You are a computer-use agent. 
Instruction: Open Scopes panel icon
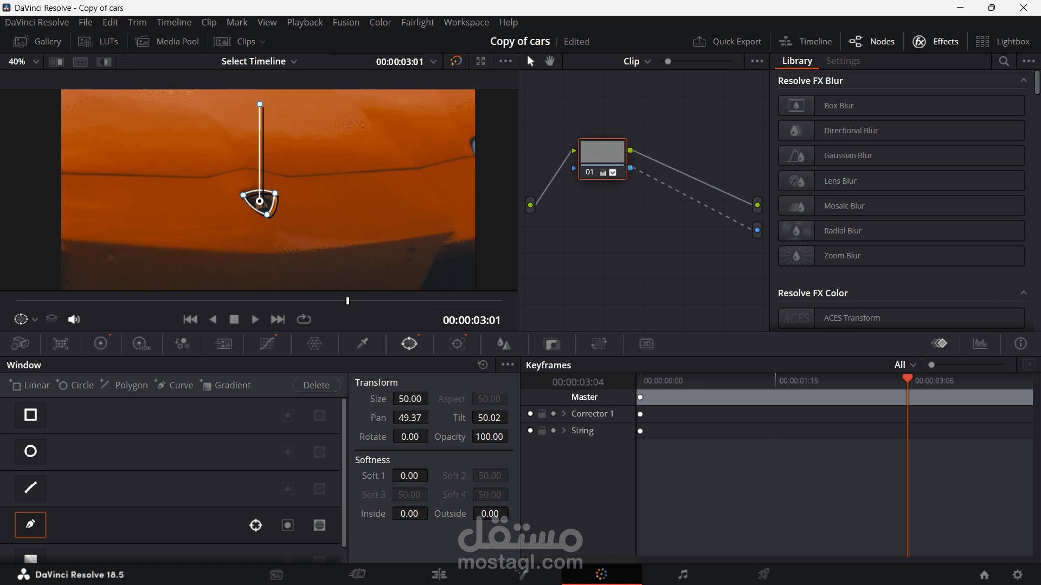click(980, 343)
